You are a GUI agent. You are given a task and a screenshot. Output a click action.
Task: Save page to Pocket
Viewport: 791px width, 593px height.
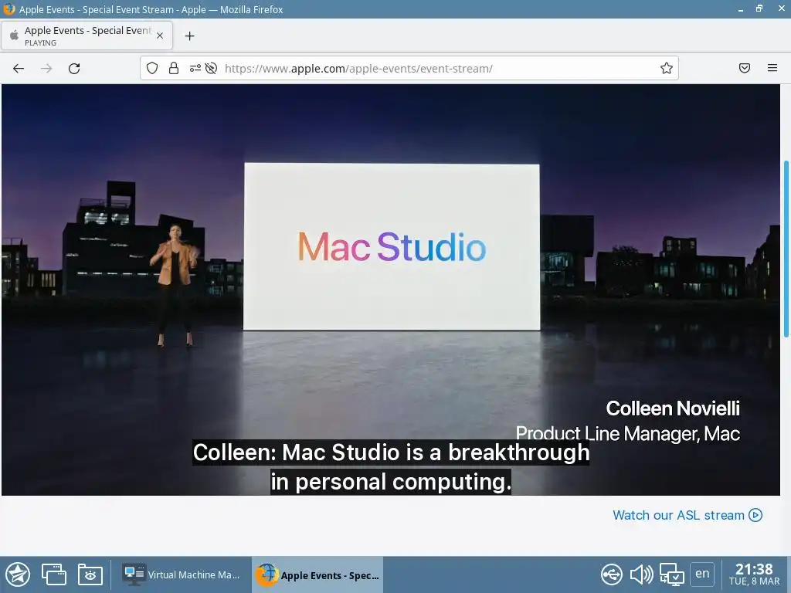point(745,68)
